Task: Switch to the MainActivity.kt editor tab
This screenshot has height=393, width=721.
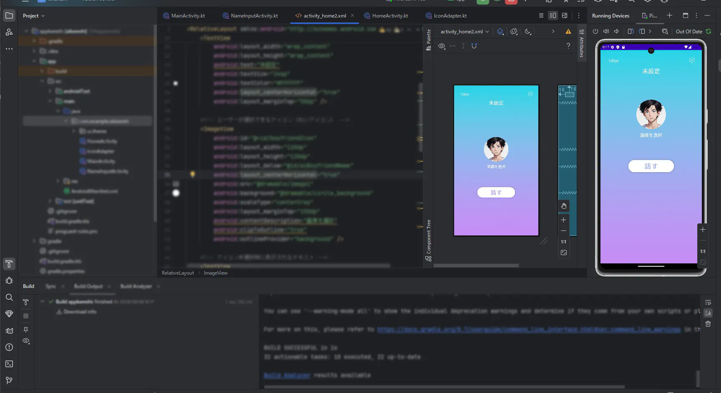Action: point(188,16)
